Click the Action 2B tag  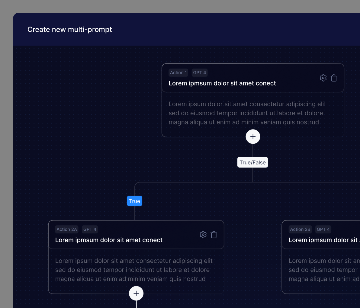point(300,229)
